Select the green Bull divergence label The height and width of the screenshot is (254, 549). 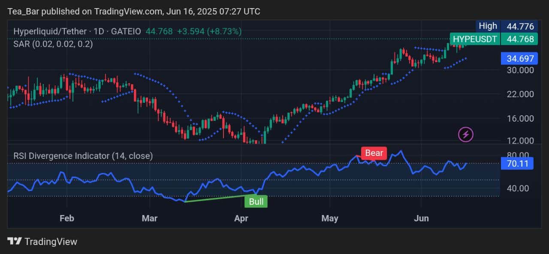click(x=256, y=201)
